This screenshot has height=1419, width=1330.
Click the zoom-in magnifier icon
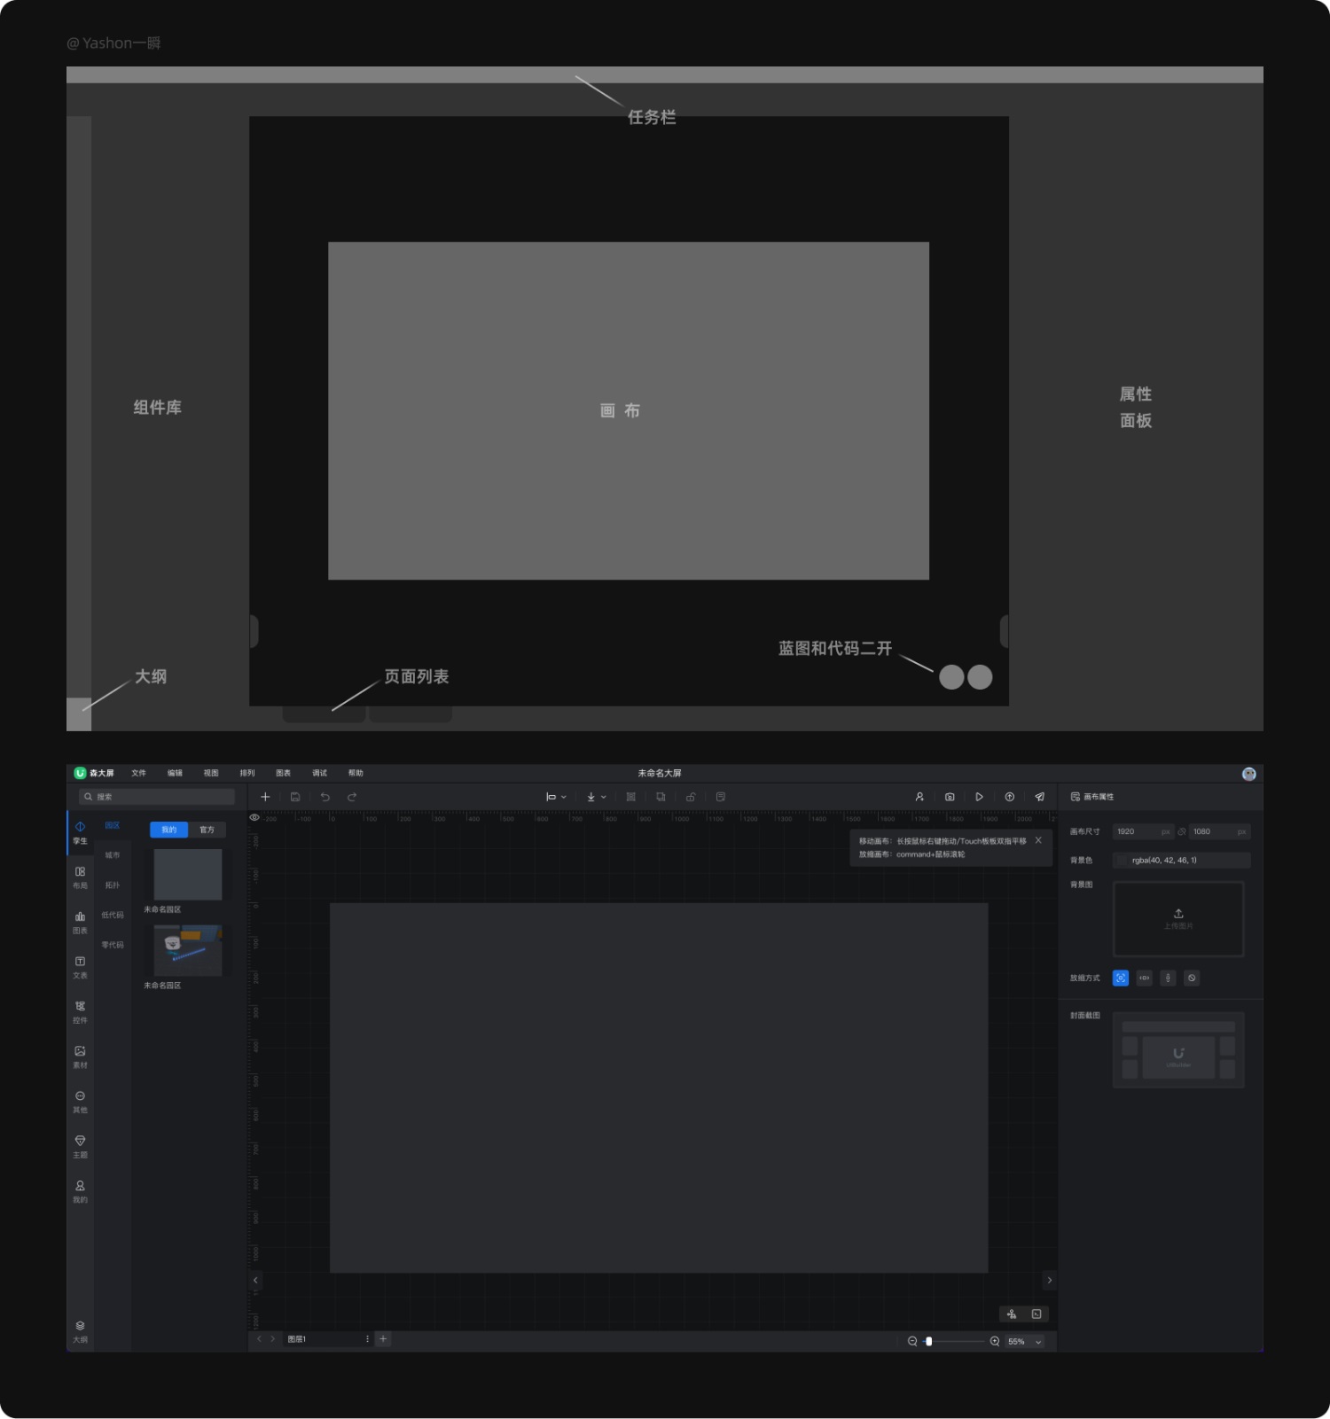tap(995, 1342)
